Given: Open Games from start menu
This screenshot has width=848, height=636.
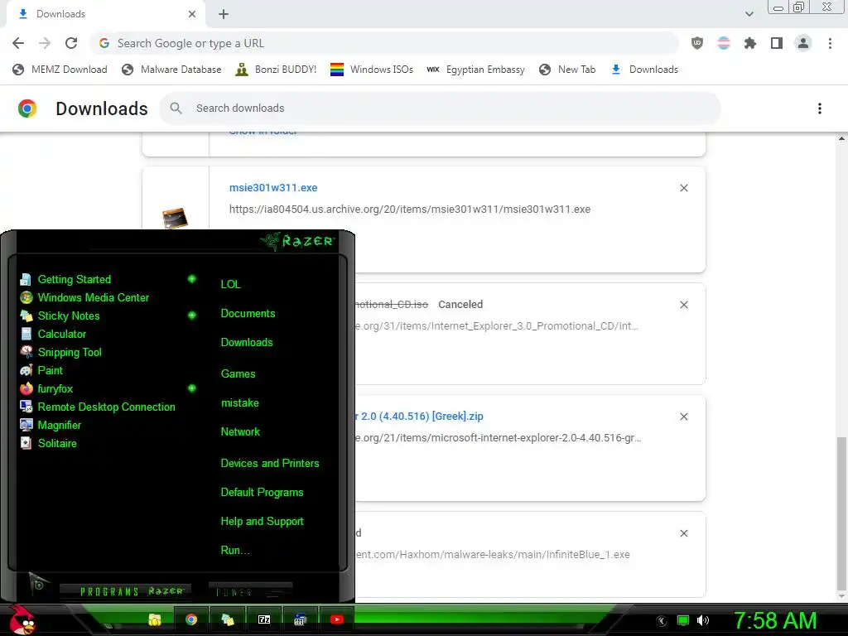Looking at the screenshot, I should tap(238, 373).
